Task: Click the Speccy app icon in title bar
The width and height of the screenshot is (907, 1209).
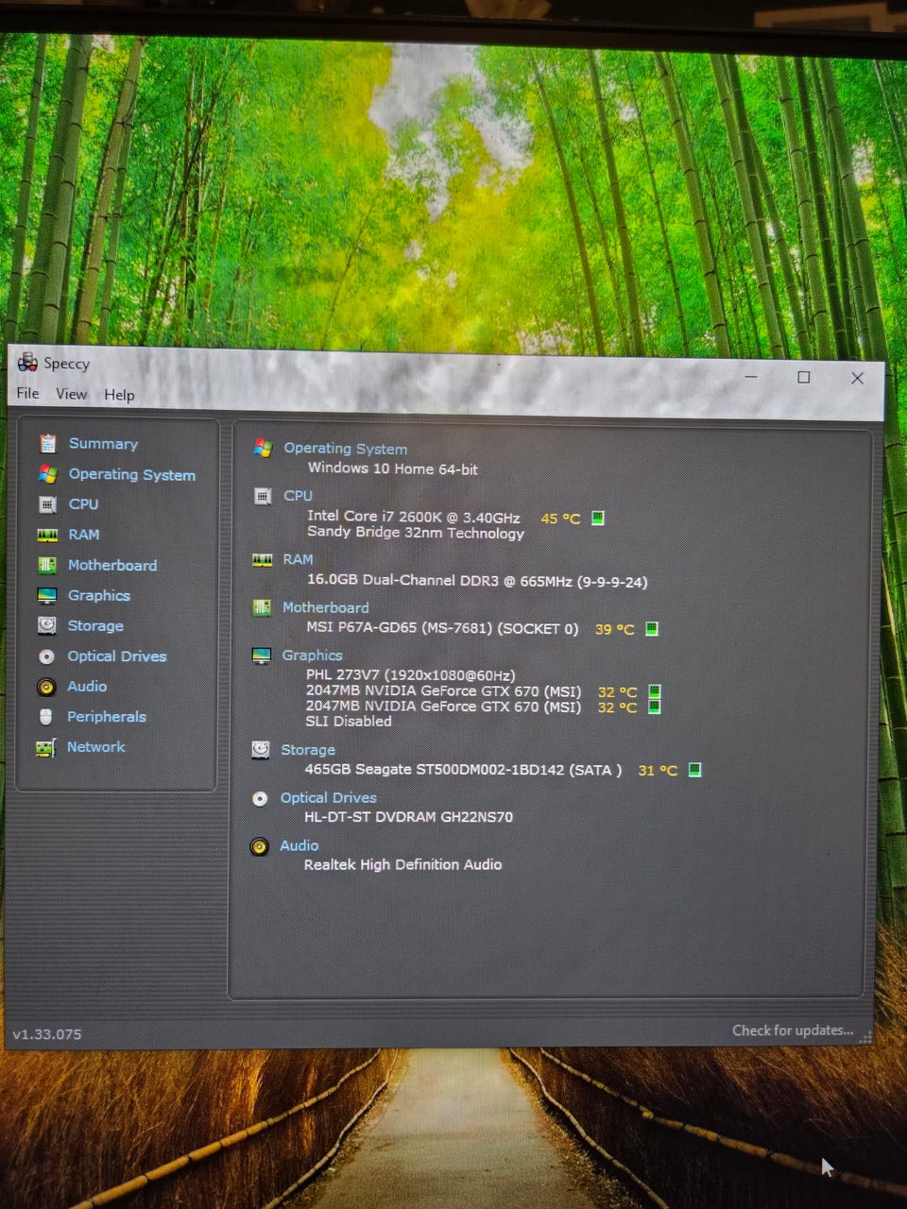Action: coord(27,362)
